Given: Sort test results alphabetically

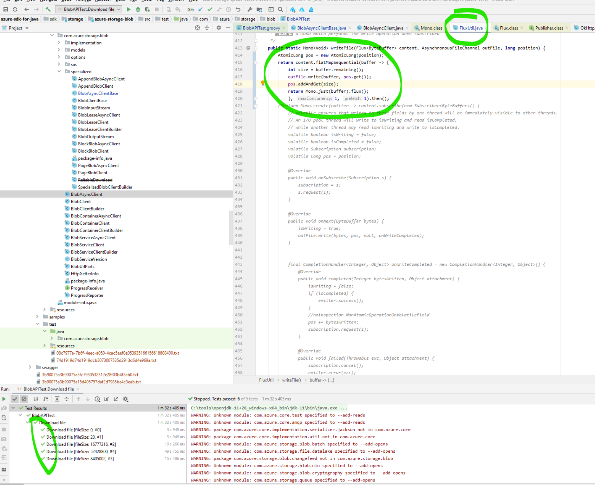Looking at the screenshot, I should [36, 399].
